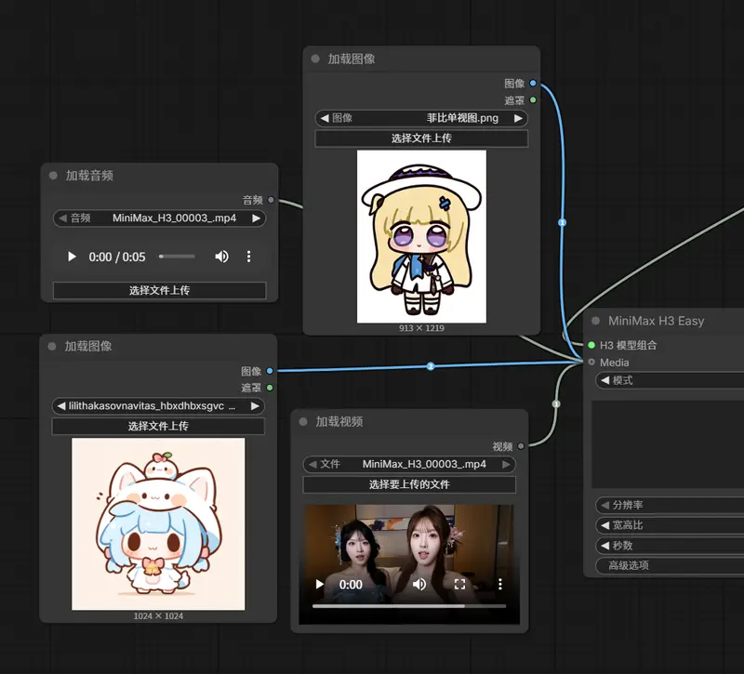744x674 pixels.
Task: Select next video file in 文件 selector
Action: coord(506,464)
